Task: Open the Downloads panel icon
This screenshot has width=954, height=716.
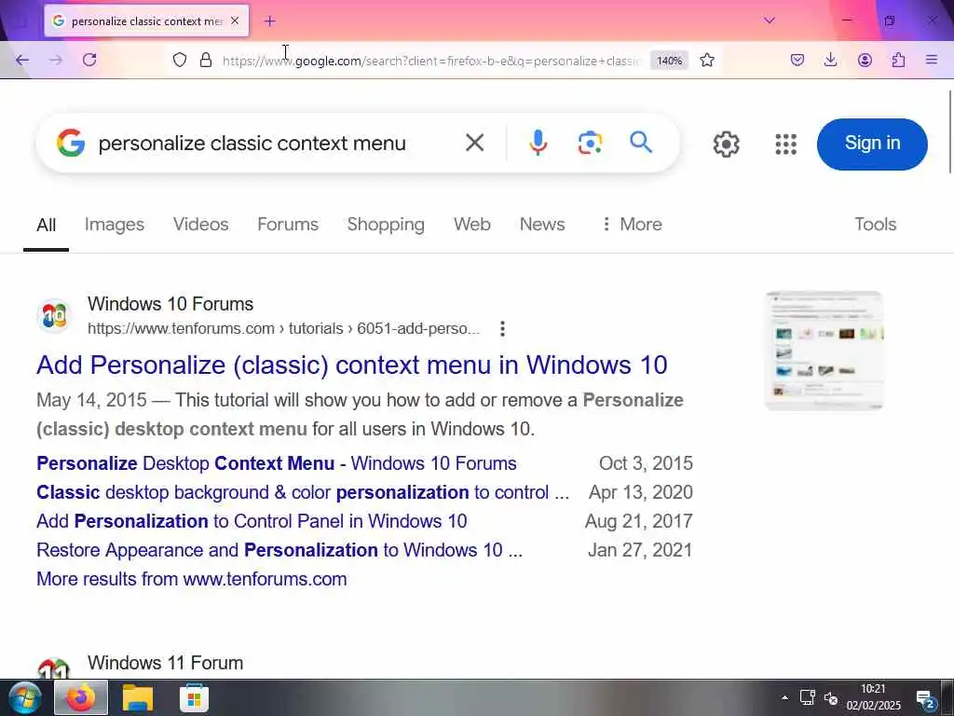Action: pyautogui.click(x=830, y=60)
